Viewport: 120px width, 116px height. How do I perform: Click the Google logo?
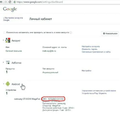[x=10, y=9]
